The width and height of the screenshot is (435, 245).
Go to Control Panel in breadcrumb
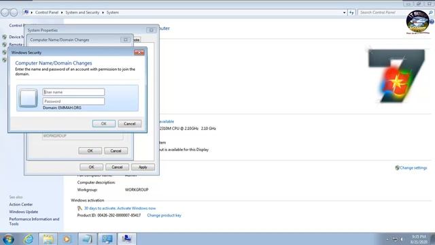[x=47, y=12]
